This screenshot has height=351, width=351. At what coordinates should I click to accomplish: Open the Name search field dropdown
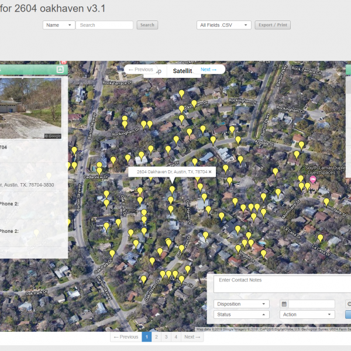59,25
